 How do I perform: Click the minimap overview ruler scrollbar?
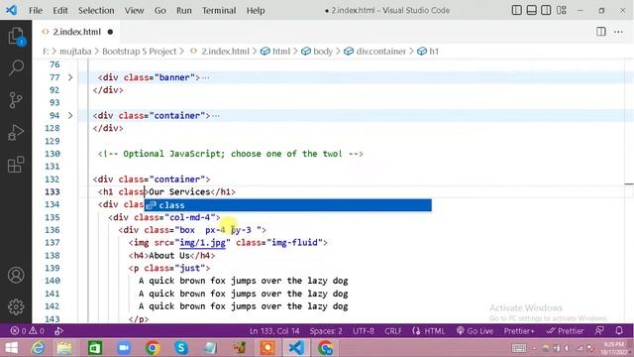629,191
